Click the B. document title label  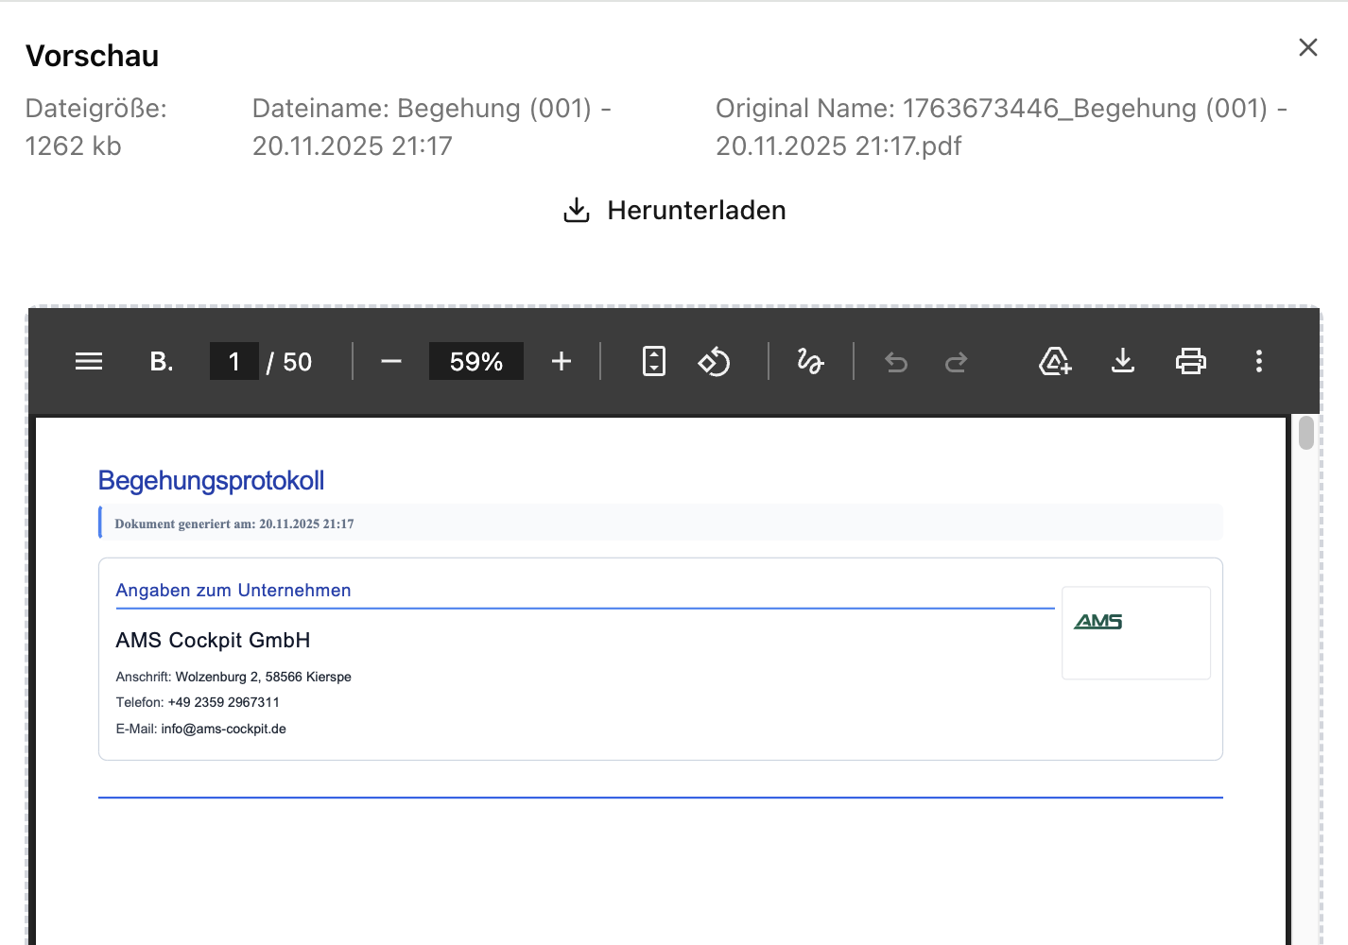pos(162,361)
